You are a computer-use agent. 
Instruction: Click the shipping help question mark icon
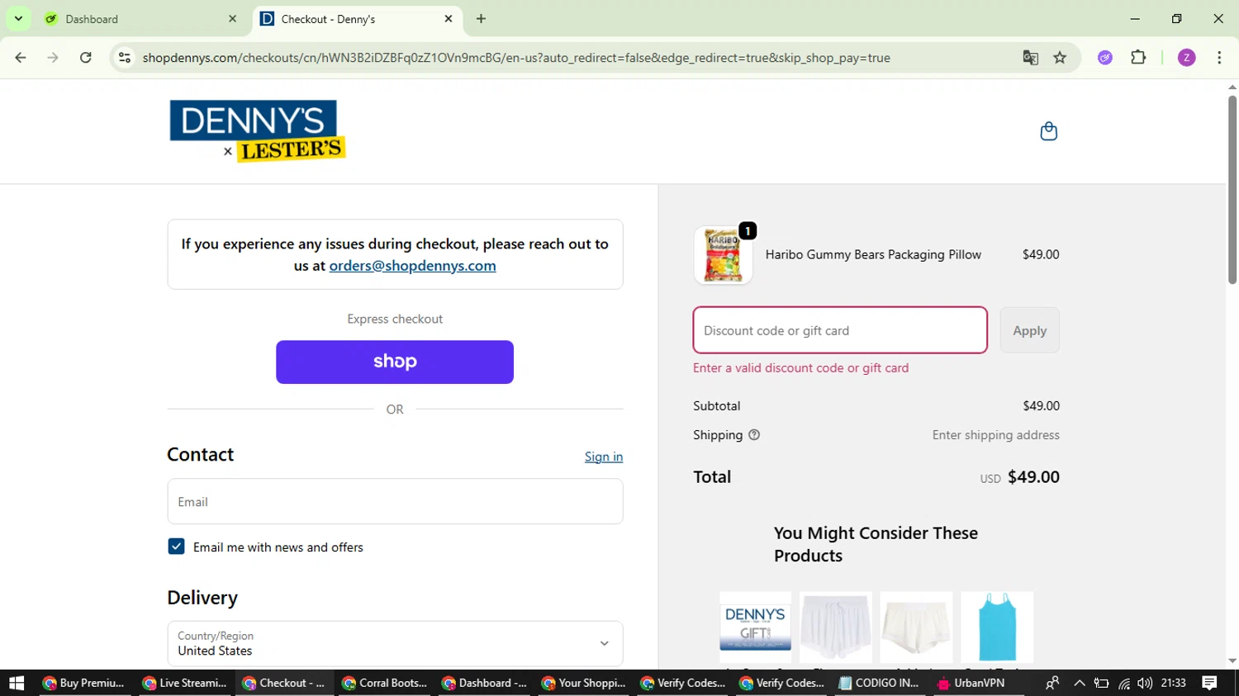754,435
